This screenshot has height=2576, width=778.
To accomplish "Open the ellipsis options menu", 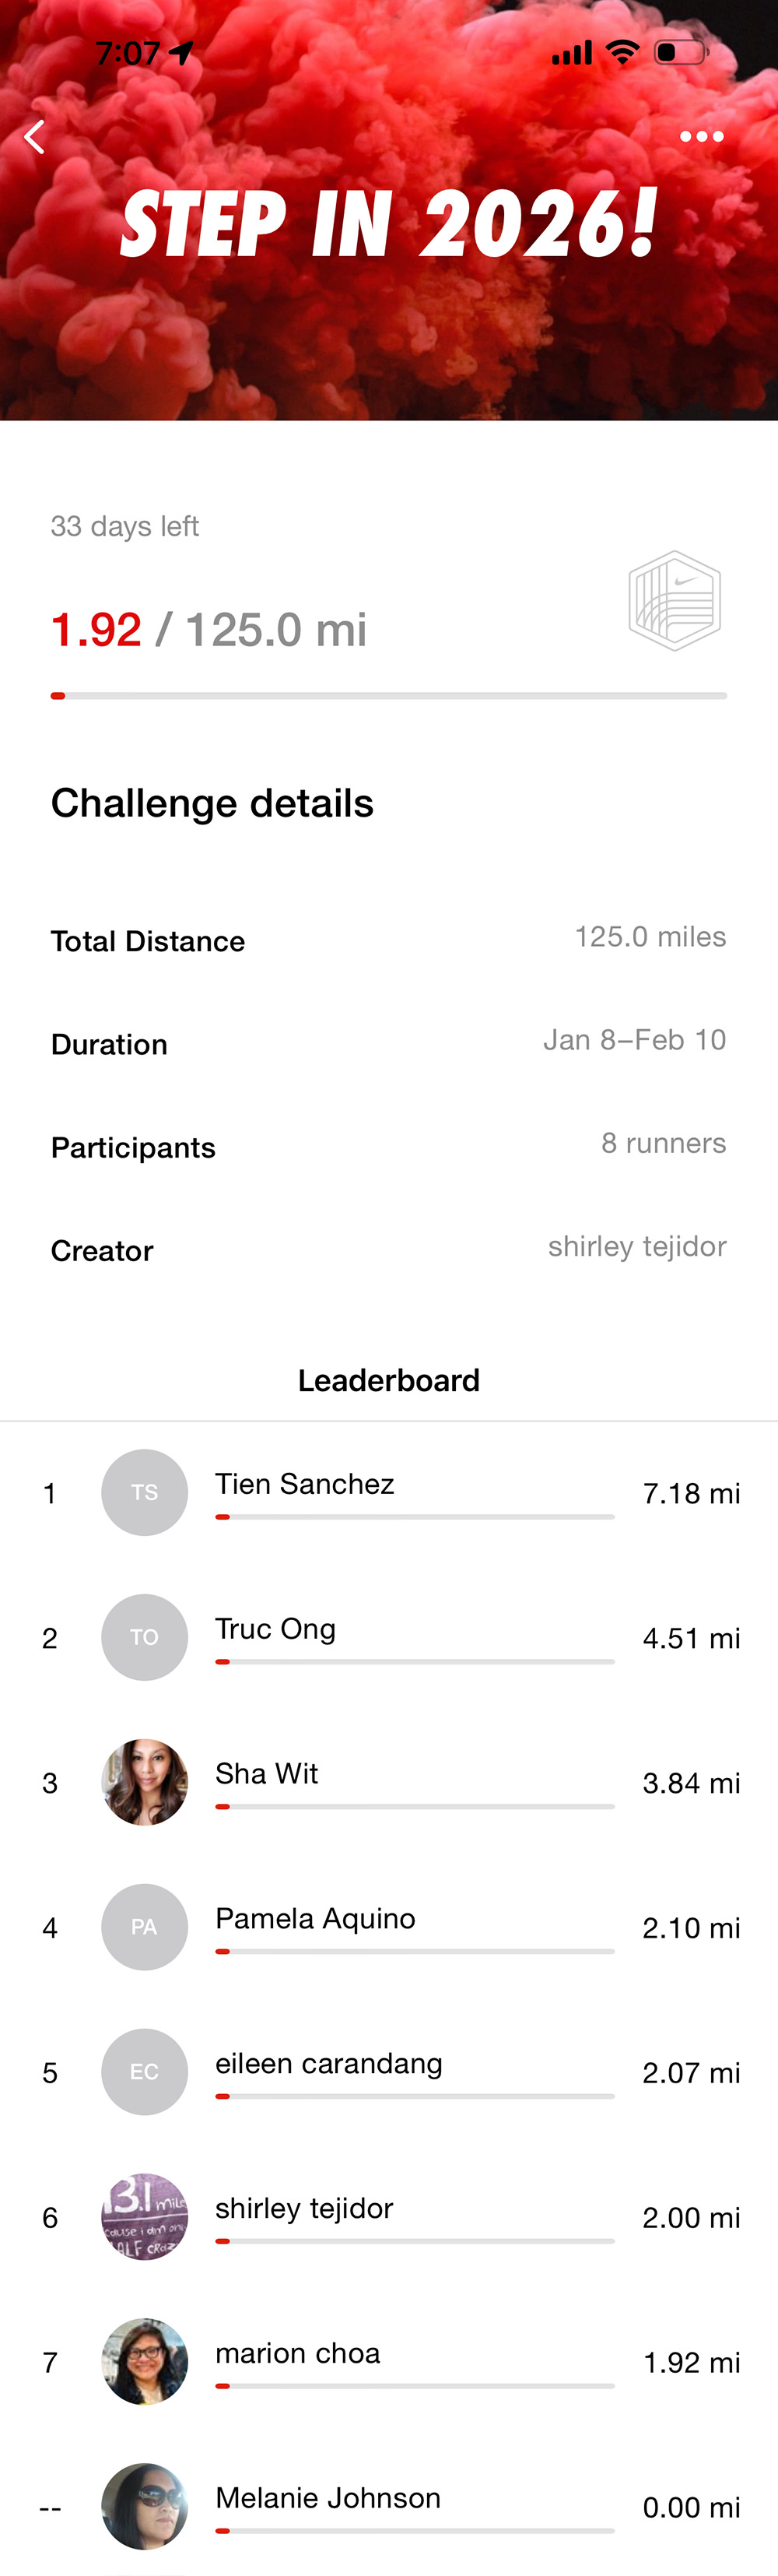I will pos(701,136).
